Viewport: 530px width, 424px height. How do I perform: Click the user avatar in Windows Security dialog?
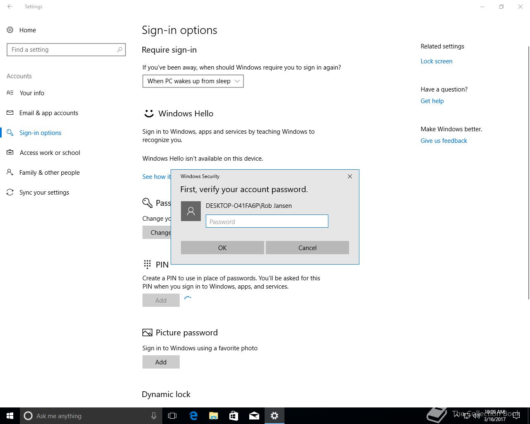tap(191, 211)
